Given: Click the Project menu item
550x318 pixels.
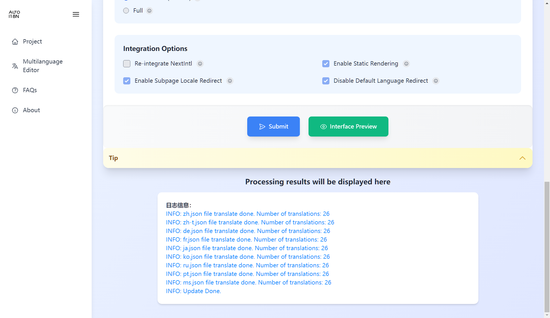Looking at the screenshot, I should tap(32, 41).
